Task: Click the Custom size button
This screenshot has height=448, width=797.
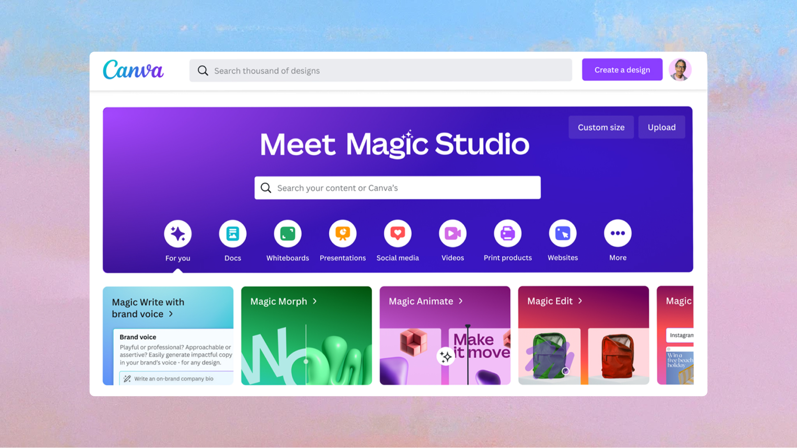Action: point(601,127)
